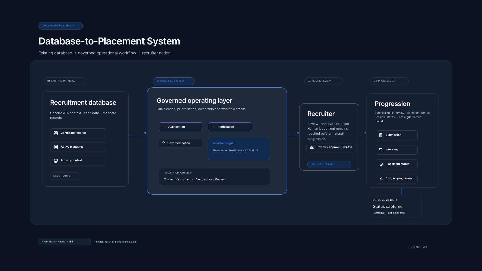Click the Edit · Act · Submit pill
The width and height of the screenshot is (482, 271).
[329, 164]
